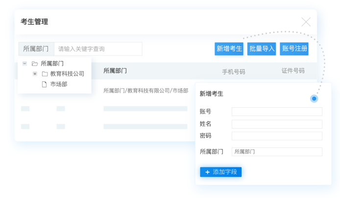Click the 添加字段 plus button
The image size is (340, 198).
point(220,172)
